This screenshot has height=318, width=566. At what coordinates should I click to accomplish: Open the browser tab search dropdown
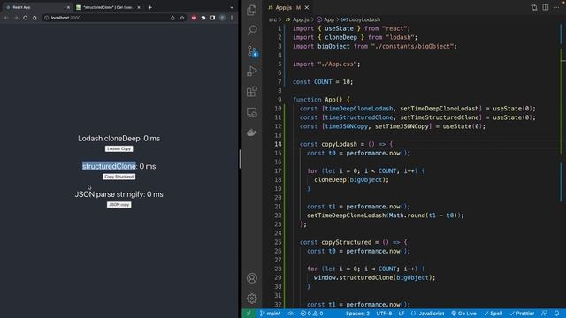pyautogui.click(x=232, y=7)
